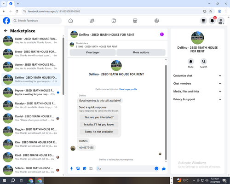
Task: Open the taskbar notification center
Action: [x=225, y=180]
